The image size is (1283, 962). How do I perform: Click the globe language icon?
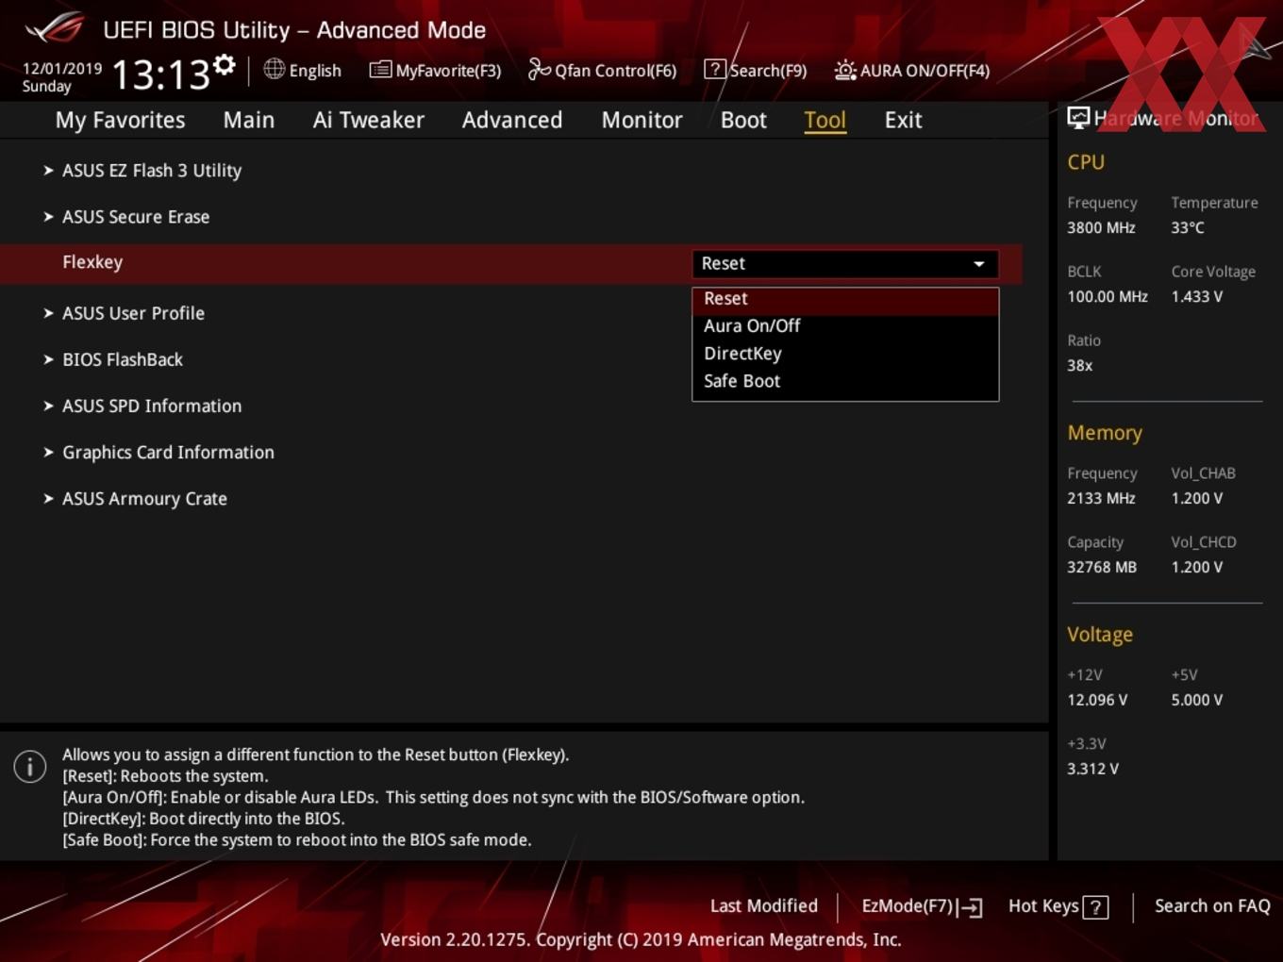(x=274, y=69)
